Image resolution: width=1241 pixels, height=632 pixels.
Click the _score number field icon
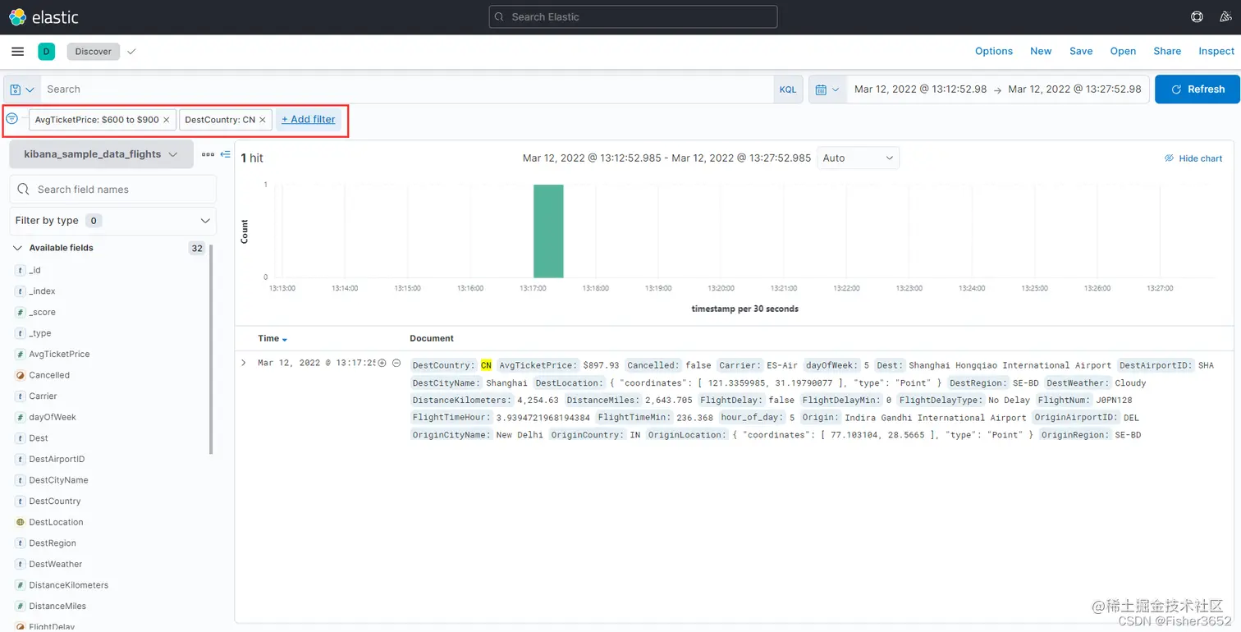coord(20,312)
